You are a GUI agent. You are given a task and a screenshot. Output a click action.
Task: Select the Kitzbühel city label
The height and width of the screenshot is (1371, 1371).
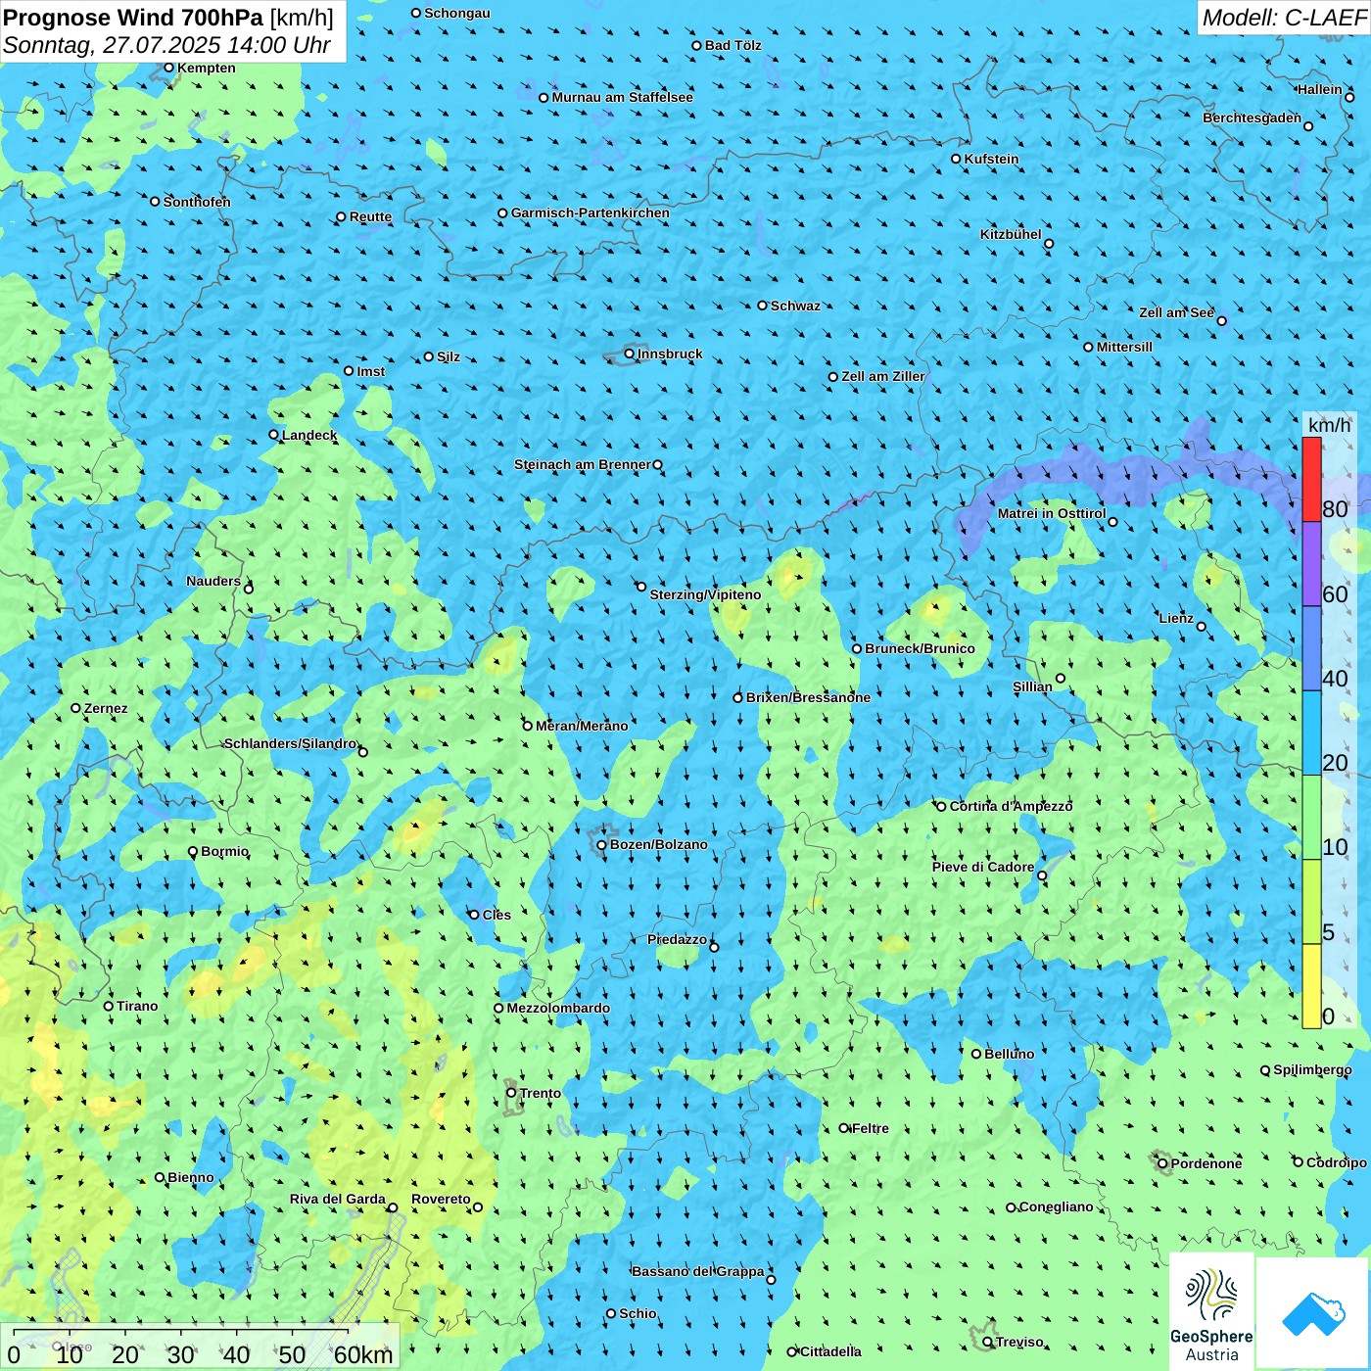[1011, 234]
